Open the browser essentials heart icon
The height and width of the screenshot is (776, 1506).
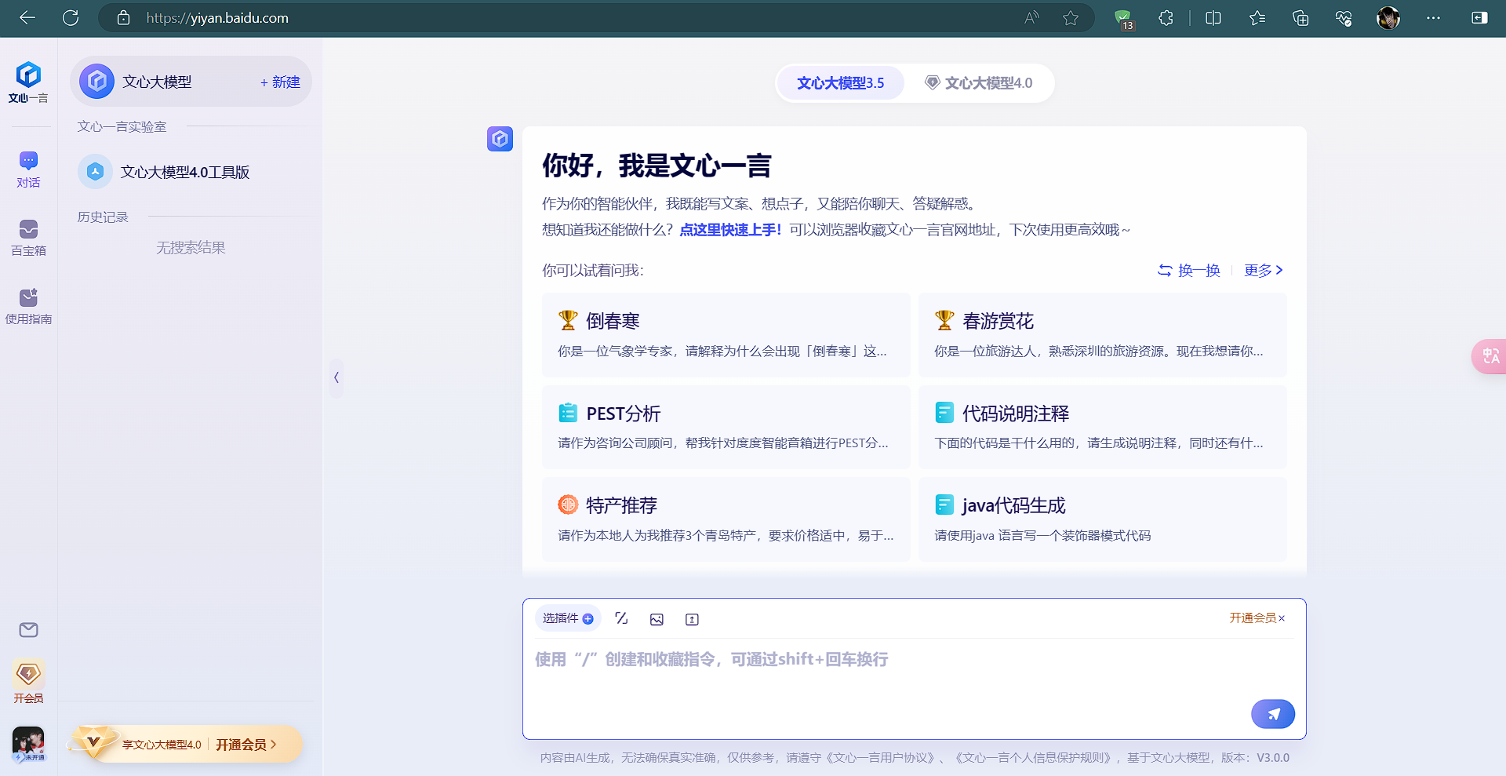pyautogui.click(x=1344, y=18)
